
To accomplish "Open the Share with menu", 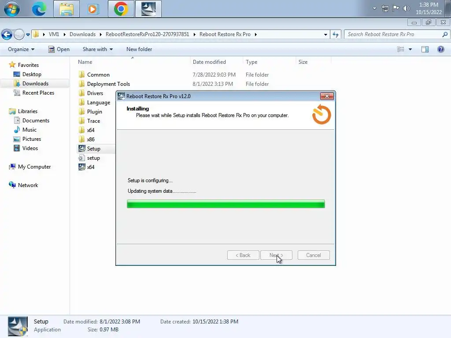I will click(97, 49).
